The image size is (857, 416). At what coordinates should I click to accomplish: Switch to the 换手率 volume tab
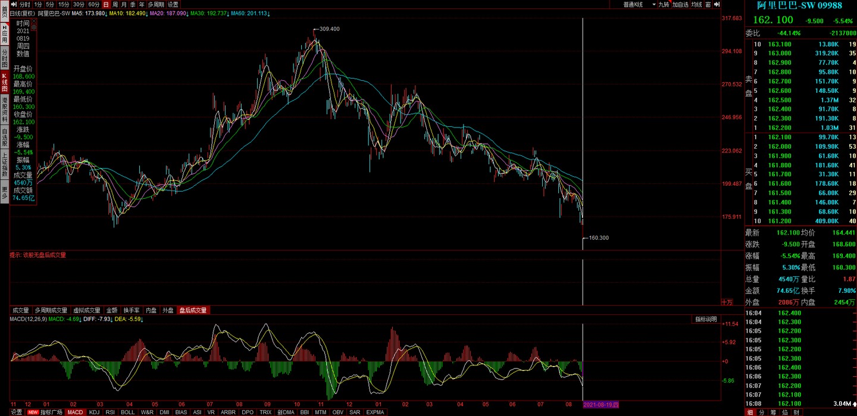(132, 310)
